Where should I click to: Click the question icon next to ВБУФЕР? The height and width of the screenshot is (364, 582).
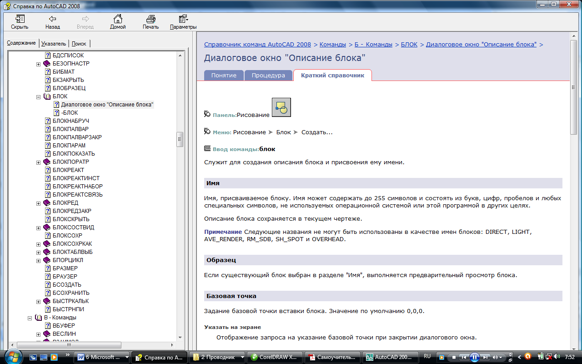pyautogui.click(x=48, y=326)
